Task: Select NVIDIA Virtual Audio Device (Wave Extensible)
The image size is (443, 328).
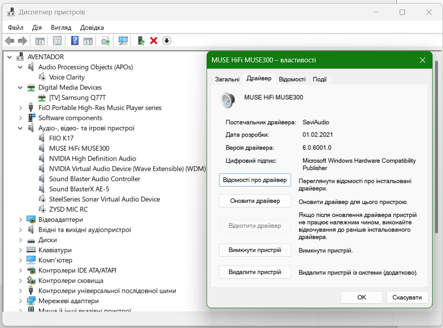Action: [127, 169]
